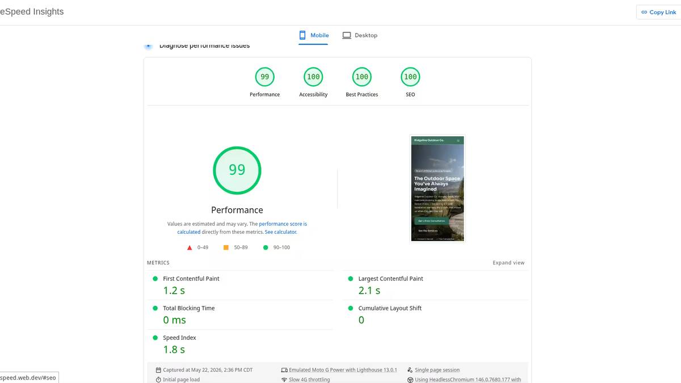Click the Chromium icon beside Using HeadlessChromium
The image size is (681, 383).
(410, 380)
